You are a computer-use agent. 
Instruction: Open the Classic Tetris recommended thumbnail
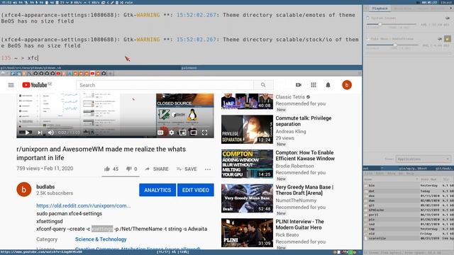[247, 101]
